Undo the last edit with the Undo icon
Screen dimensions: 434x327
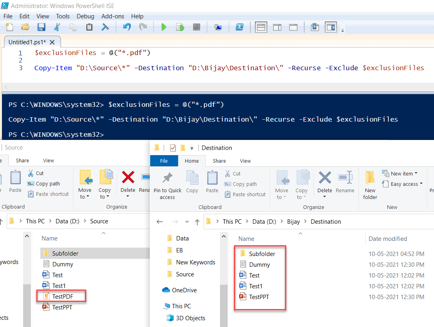click(127, 27)
